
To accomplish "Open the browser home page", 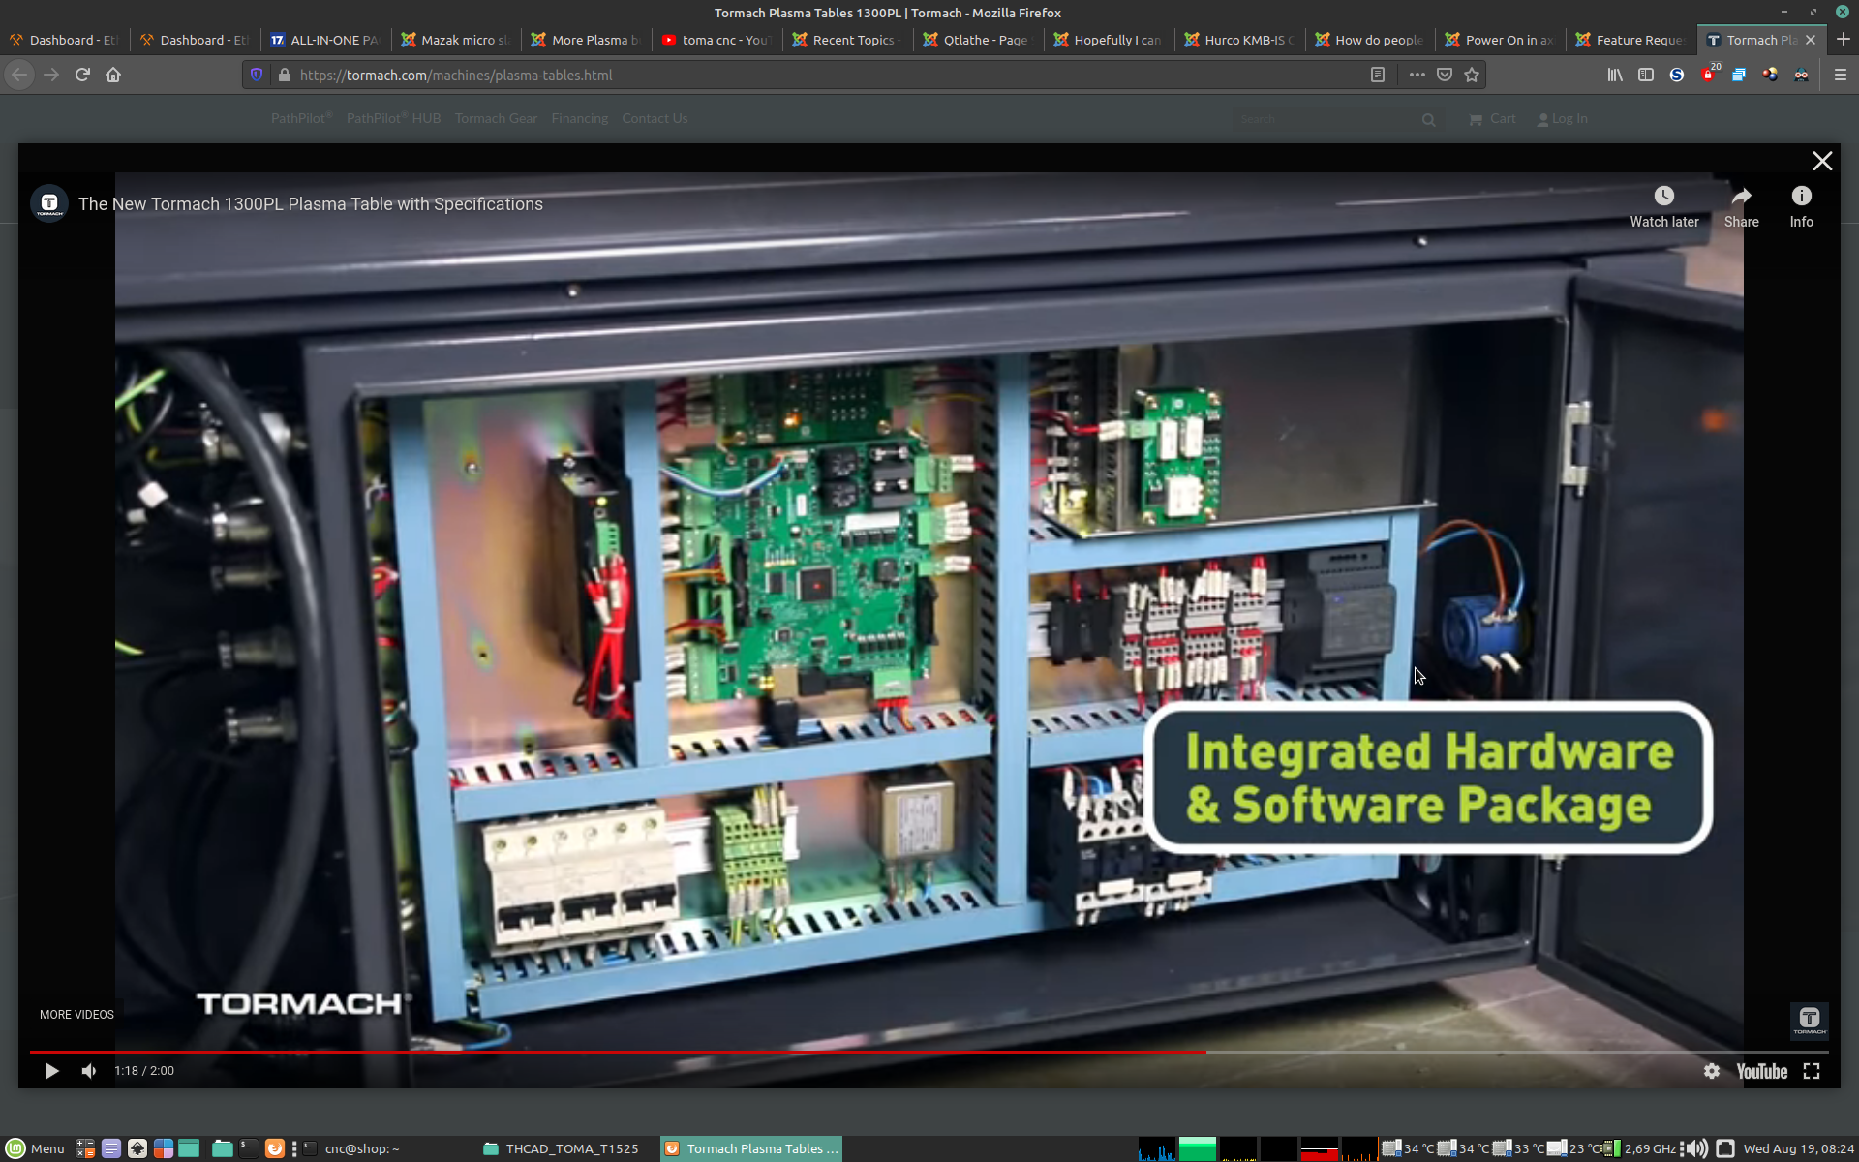I will pos(113,75).
